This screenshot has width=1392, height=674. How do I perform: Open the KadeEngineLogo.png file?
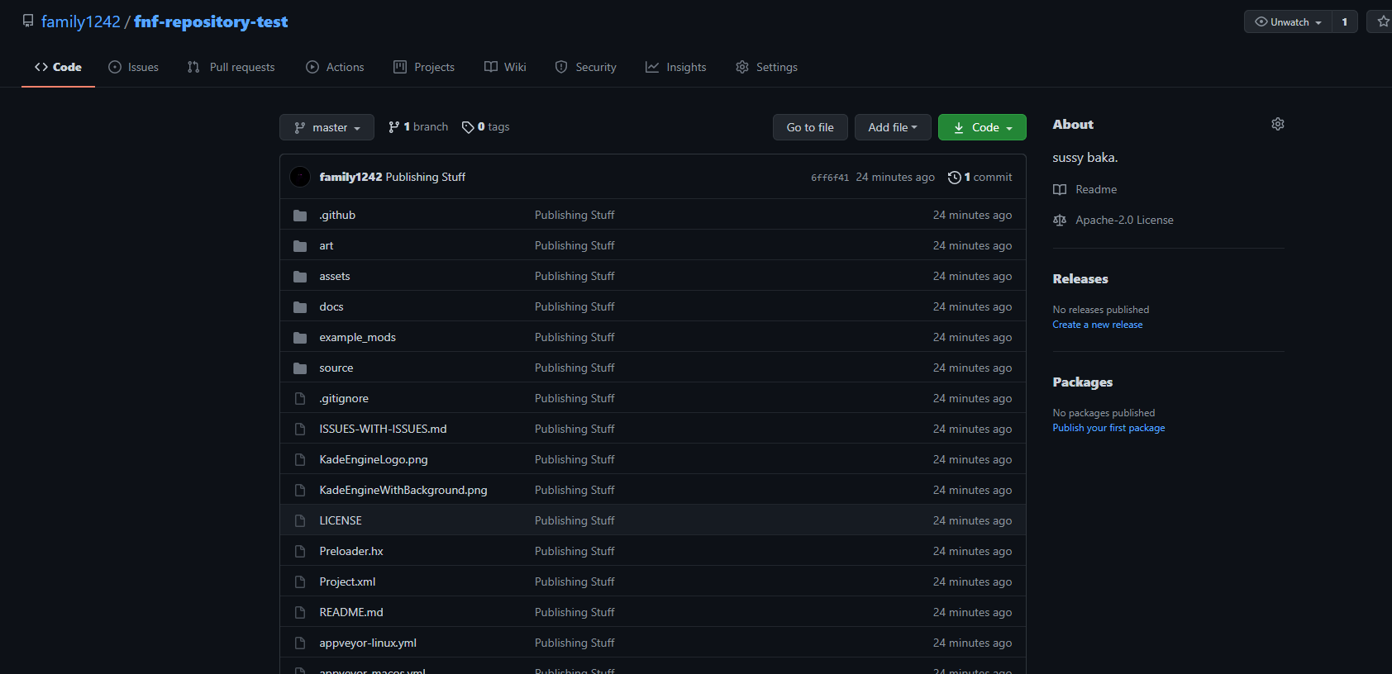point(374,459)
